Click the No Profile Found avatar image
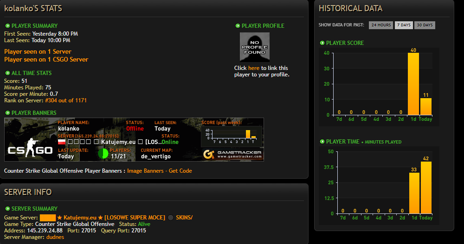Screen dimensions: 464x244 [254, 47]
